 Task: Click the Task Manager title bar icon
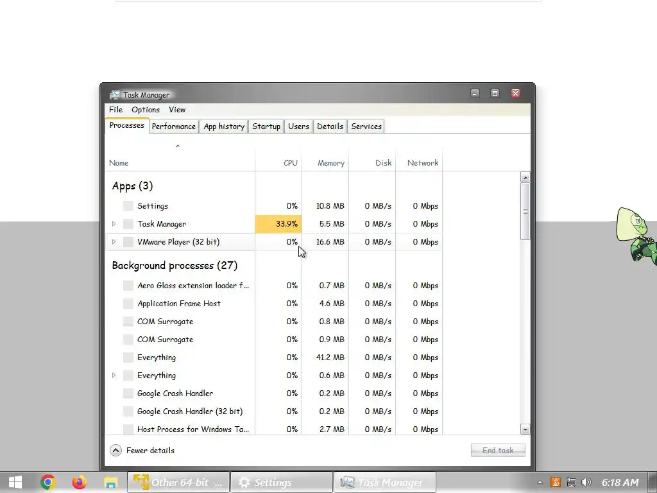(115, 95)
